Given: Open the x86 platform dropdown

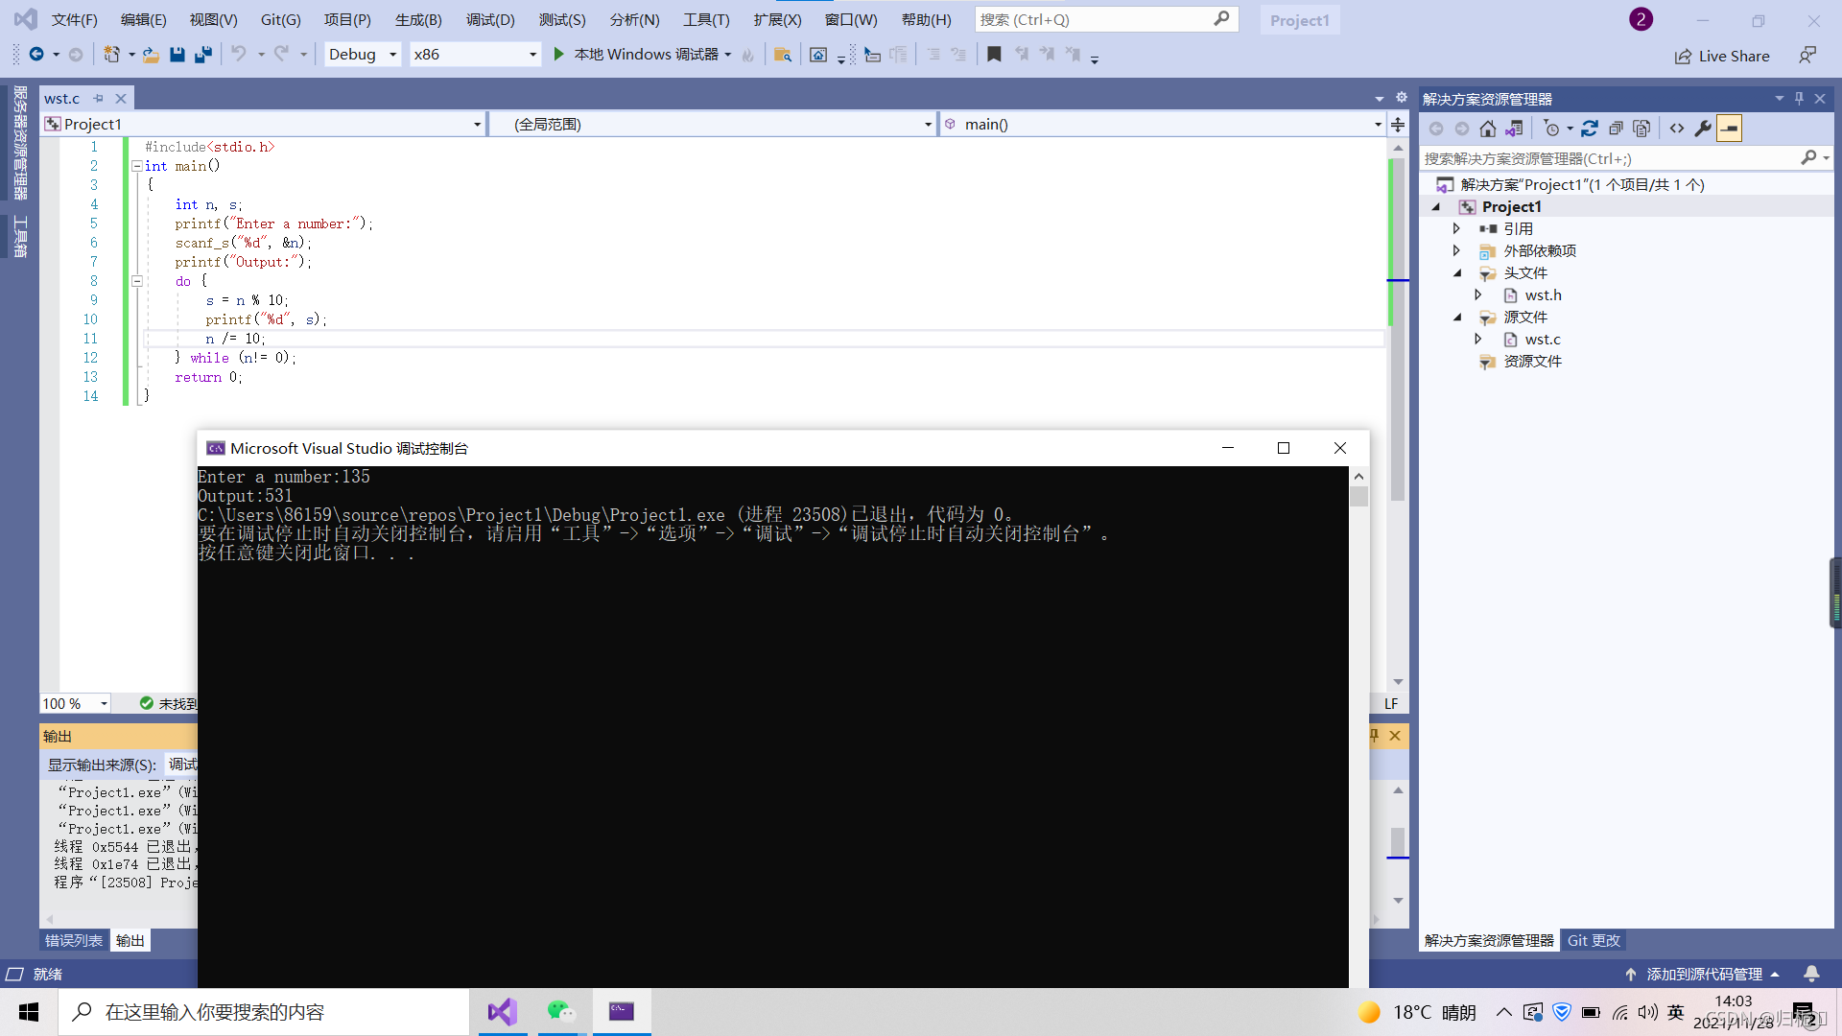Looking at the screenshot, I should tap(474, 55).
